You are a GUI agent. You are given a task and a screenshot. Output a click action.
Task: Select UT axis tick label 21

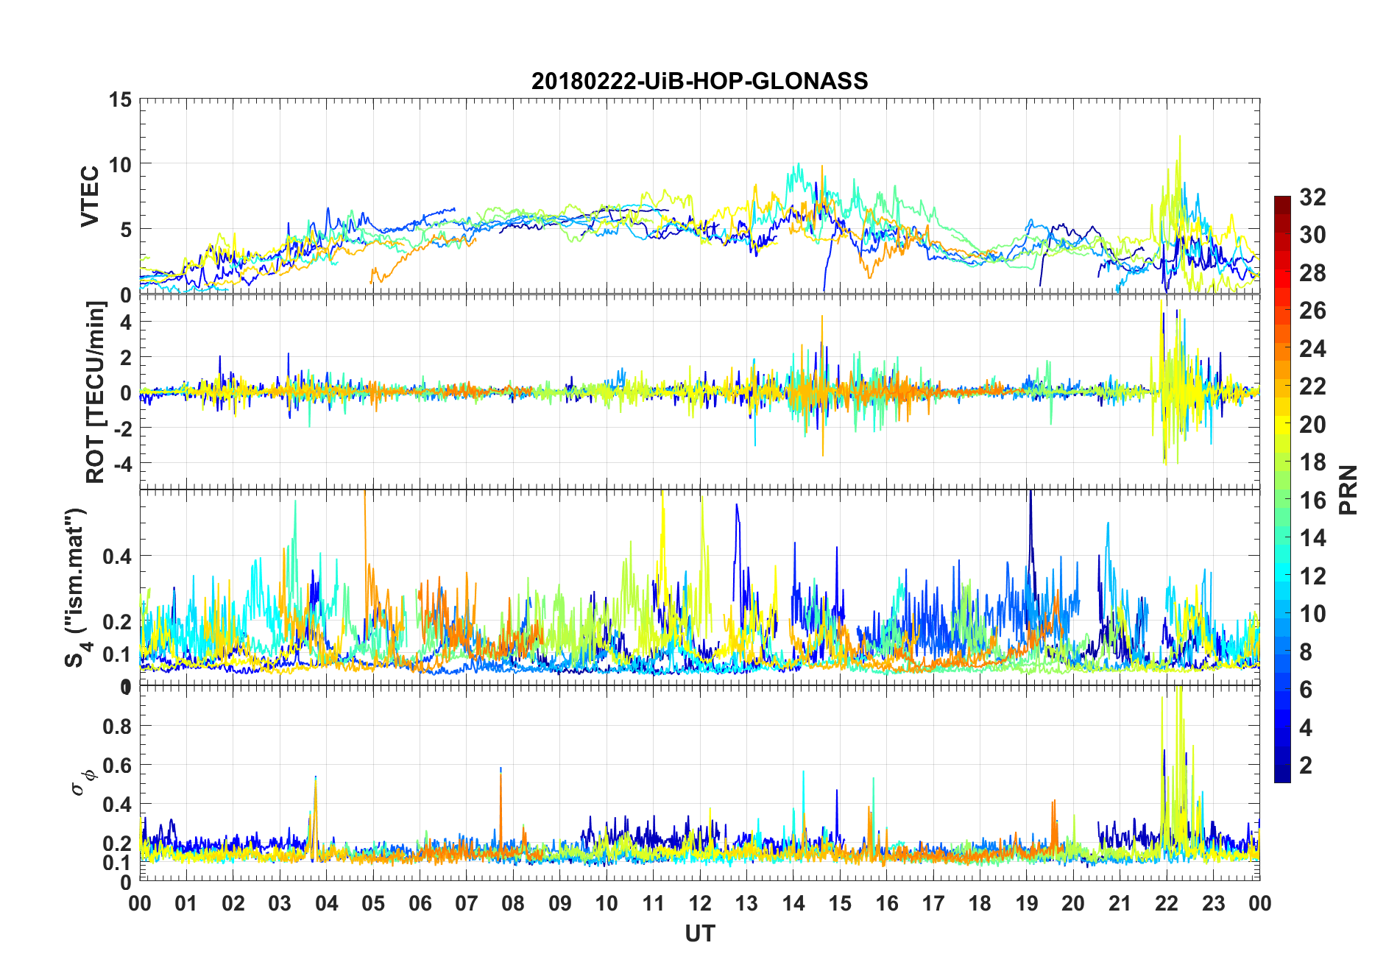tap(1120, 903)
